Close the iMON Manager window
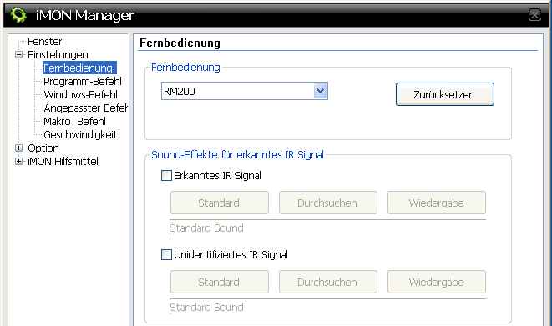 (534, 15)
